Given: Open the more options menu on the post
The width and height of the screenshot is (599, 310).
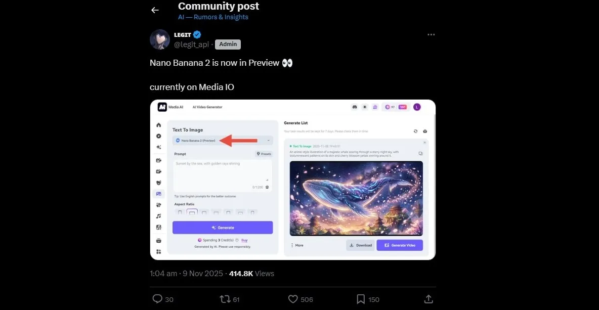Looking at the screenshot, I should [x=431, y=35].
